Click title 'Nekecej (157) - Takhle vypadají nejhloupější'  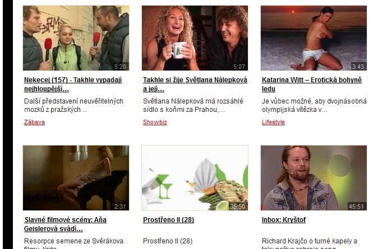pyautogui.click(x=73, y=84)
